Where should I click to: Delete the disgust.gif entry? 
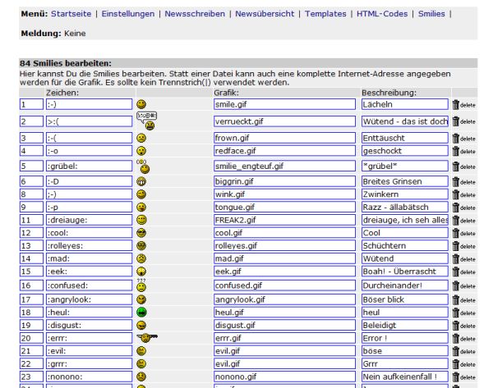(463, 326)
